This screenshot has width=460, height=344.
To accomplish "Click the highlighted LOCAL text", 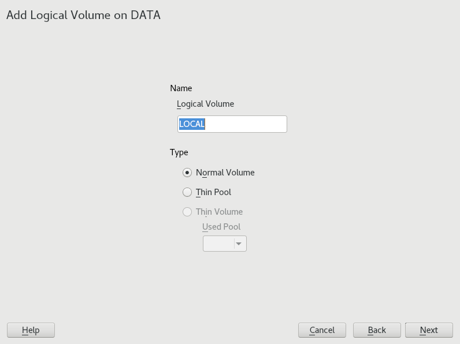I will coord(192,124).
